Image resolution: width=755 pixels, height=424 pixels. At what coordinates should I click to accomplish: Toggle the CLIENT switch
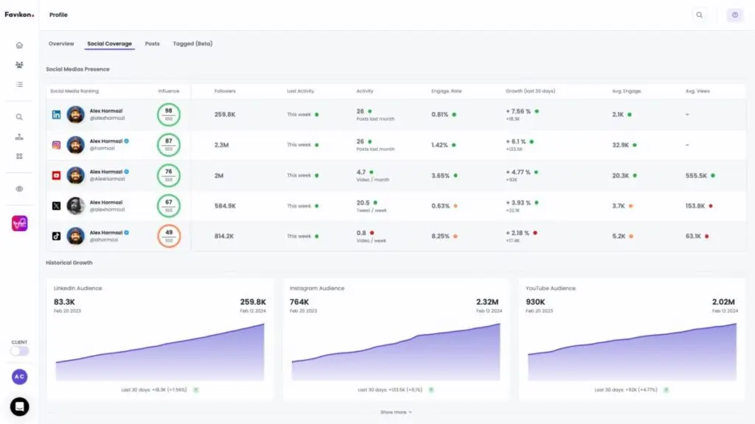pos(19,351)
